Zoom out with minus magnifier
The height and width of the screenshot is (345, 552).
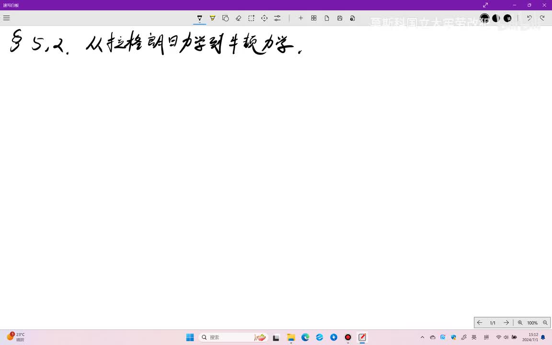(x=545, y=322)
